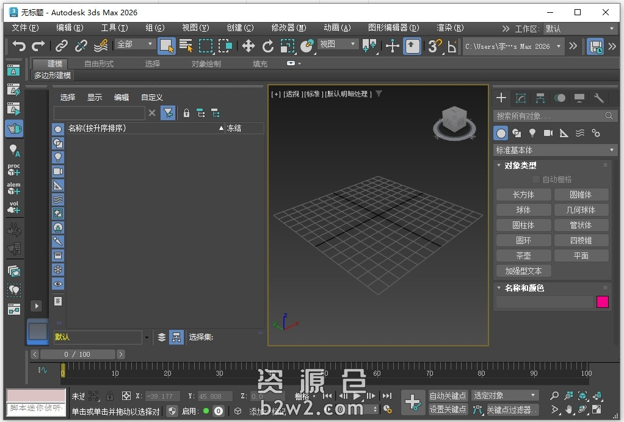Create a 长方体 (Box) primitive
This screenshot has height=422, width=624.
(523, 194)
